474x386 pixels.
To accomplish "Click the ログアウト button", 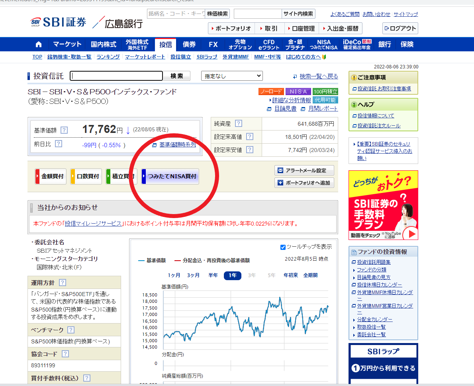I will [400, 28].
